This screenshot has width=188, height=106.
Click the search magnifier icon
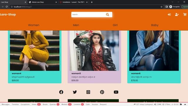point(108,14)
